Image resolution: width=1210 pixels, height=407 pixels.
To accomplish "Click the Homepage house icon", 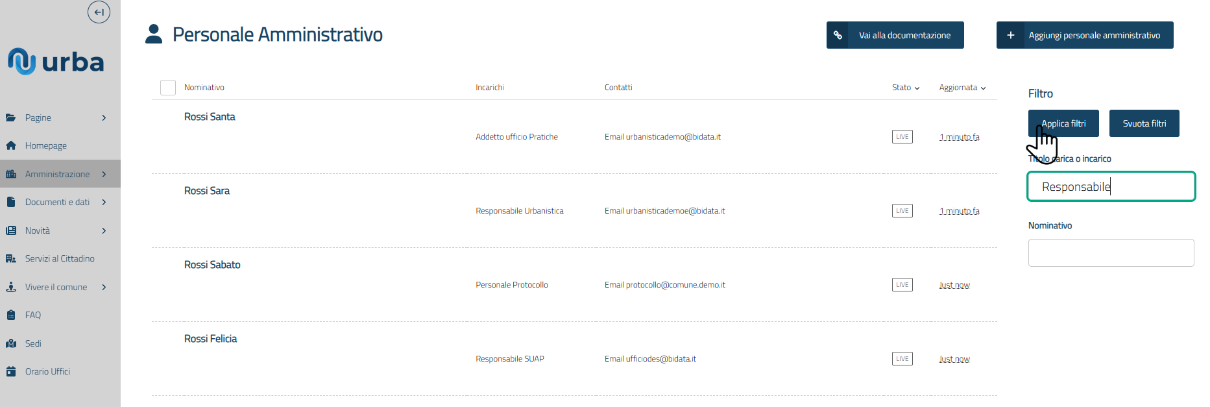I will pos(11,145).
